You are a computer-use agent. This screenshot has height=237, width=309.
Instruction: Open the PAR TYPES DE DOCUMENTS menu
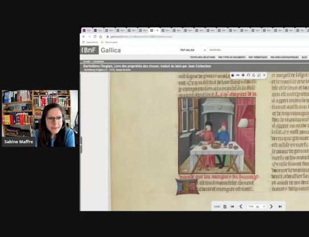pos(232,57)
